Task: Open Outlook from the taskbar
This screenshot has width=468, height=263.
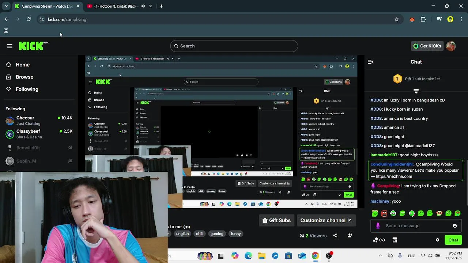Action: (302, 256)
